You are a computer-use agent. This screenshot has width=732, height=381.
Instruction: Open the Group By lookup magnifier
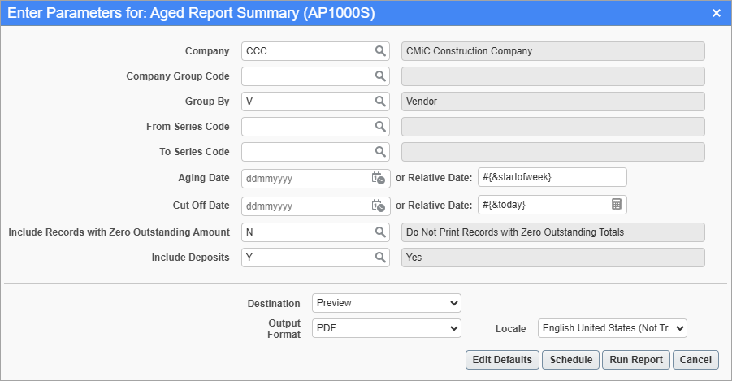point(380,102)
